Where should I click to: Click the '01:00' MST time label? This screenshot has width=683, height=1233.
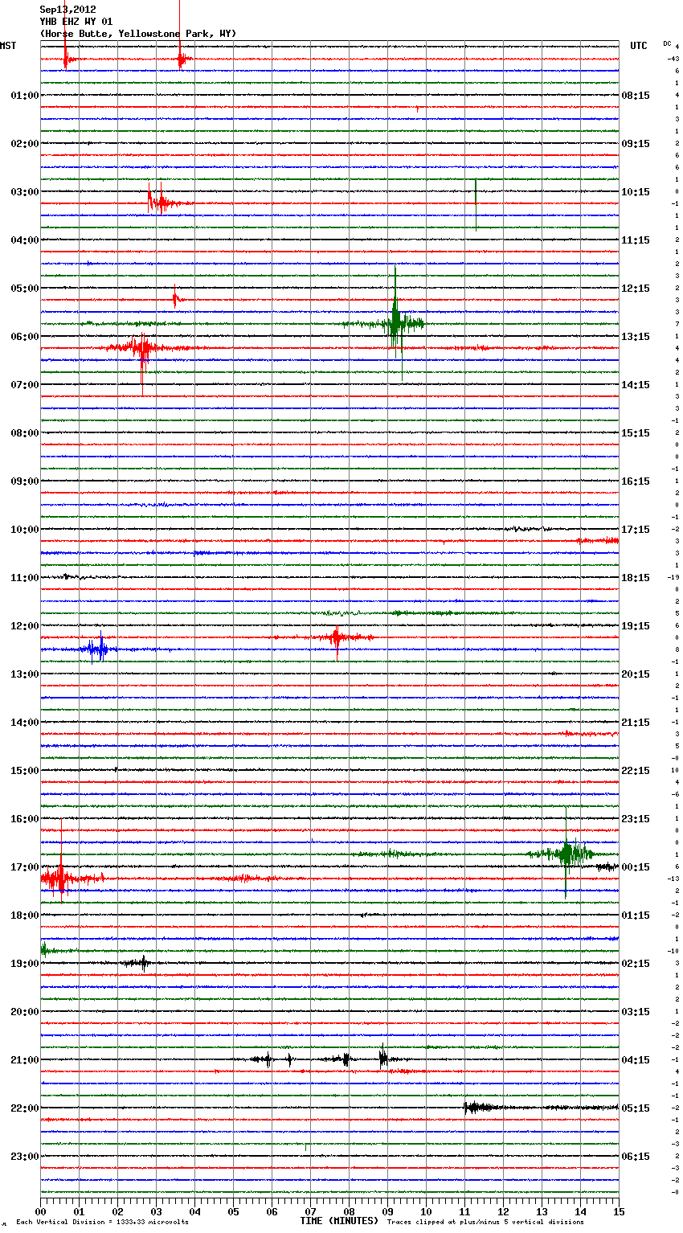(x=24, y=96)
